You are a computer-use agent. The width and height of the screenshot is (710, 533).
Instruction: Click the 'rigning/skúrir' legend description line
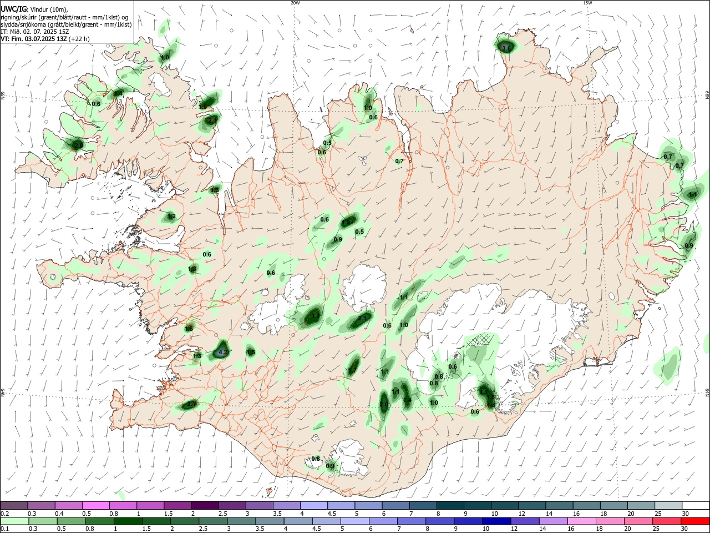(64, 17)
